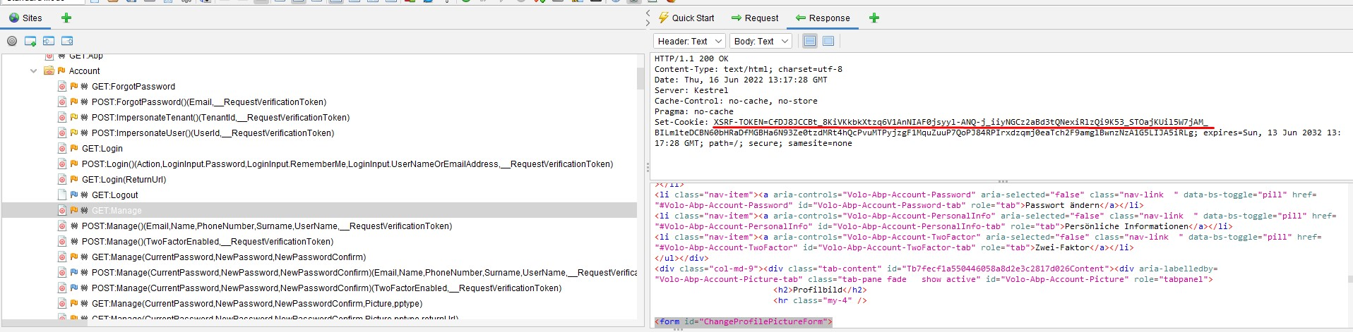Click the "HTTP/1.1 200 OK" status line
The height and width of the screenshot is (332, 1353).
click(691, 59)
